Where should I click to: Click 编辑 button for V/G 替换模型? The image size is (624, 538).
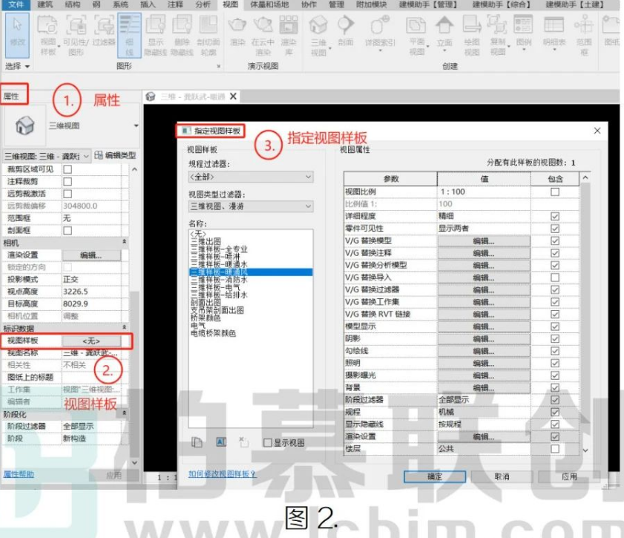click(x=484, y=241)
